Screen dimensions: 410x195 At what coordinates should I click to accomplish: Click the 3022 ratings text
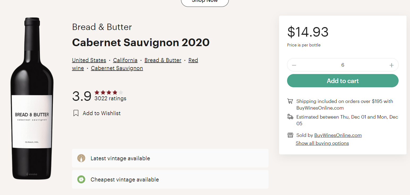point(110,99)
